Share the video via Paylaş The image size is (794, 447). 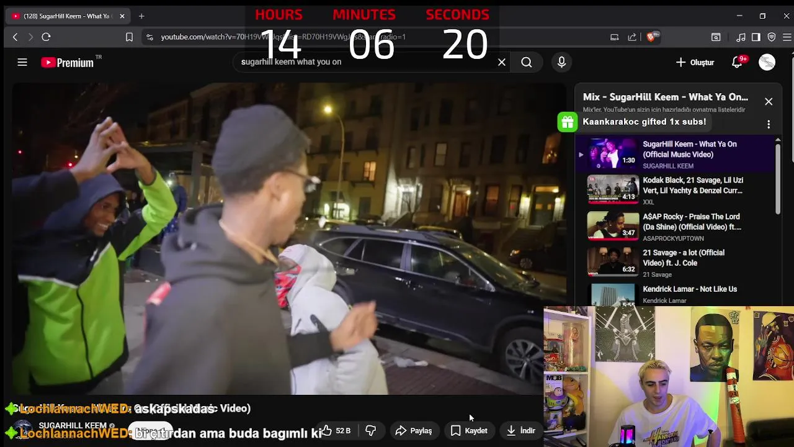[414, 430]
